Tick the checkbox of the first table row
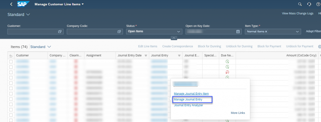The image size is (321, 122). (x=11, y=61)
